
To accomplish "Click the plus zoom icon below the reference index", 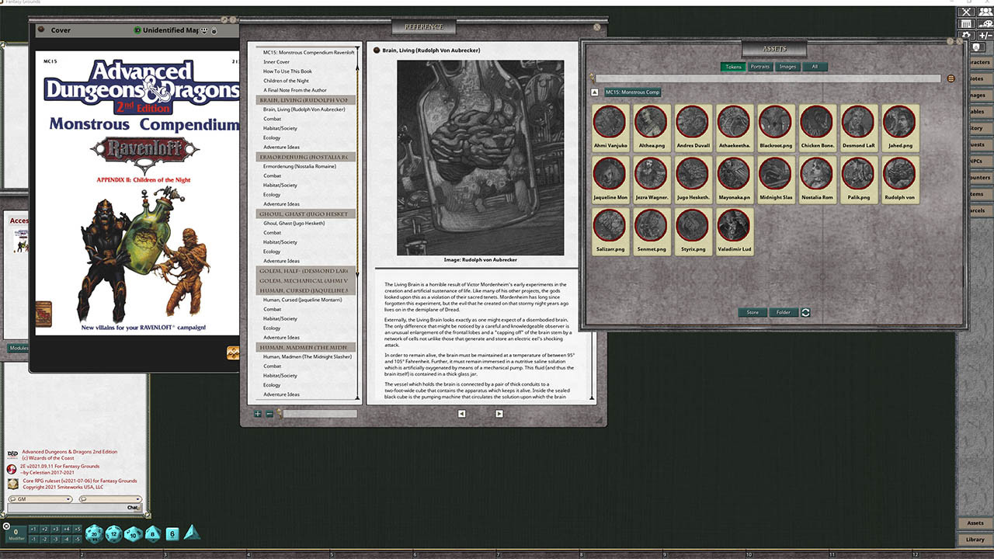I will coord(258,414).
